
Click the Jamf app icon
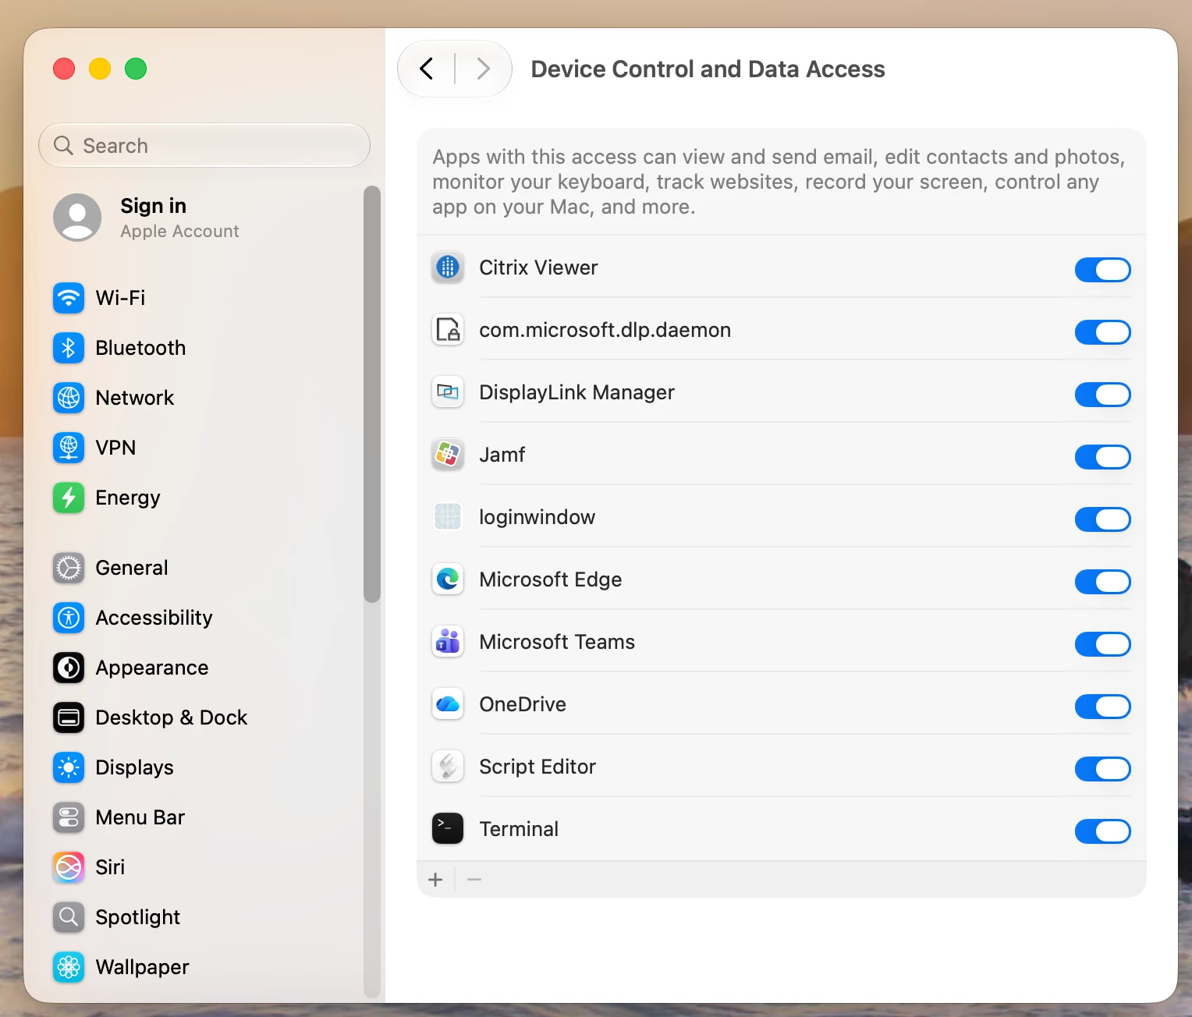point(448,455)
